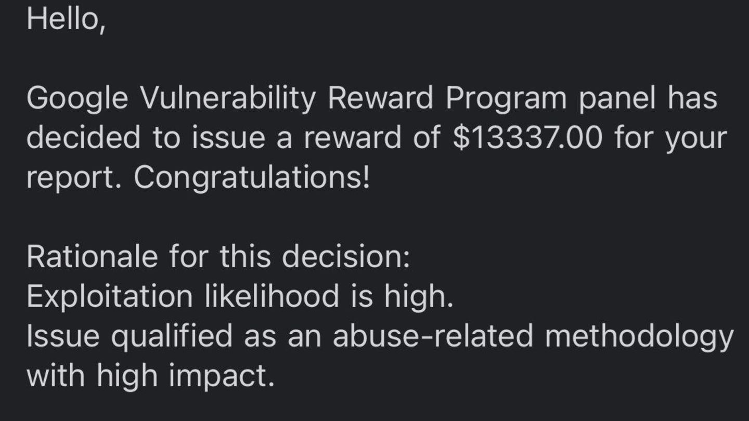Screen dimensions: 749x421
Task: Click the word "methodology"
Action: (x=639, y=336)
